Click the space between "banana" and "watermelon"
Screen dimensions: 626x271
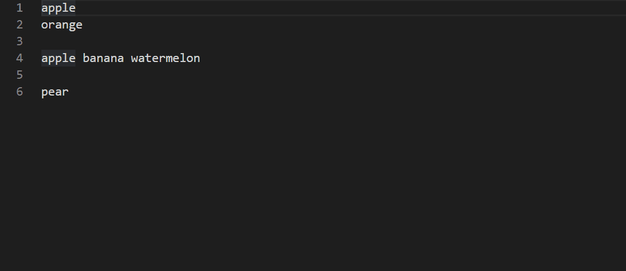point(127,58)
